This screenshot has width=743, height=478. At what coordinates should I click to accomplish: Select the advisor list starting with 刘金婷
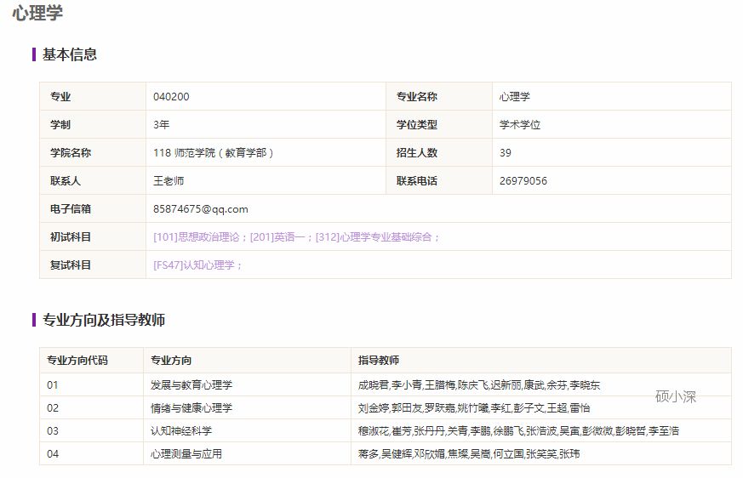473,408
